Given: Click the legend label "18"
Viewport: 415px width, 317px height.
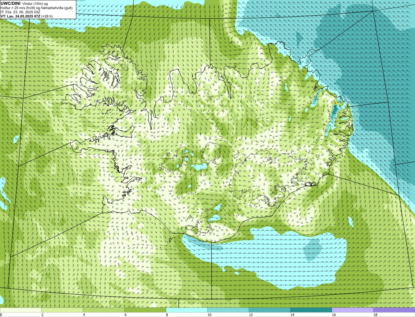Looking at the screenshot, I should click(x=375, y=315).
